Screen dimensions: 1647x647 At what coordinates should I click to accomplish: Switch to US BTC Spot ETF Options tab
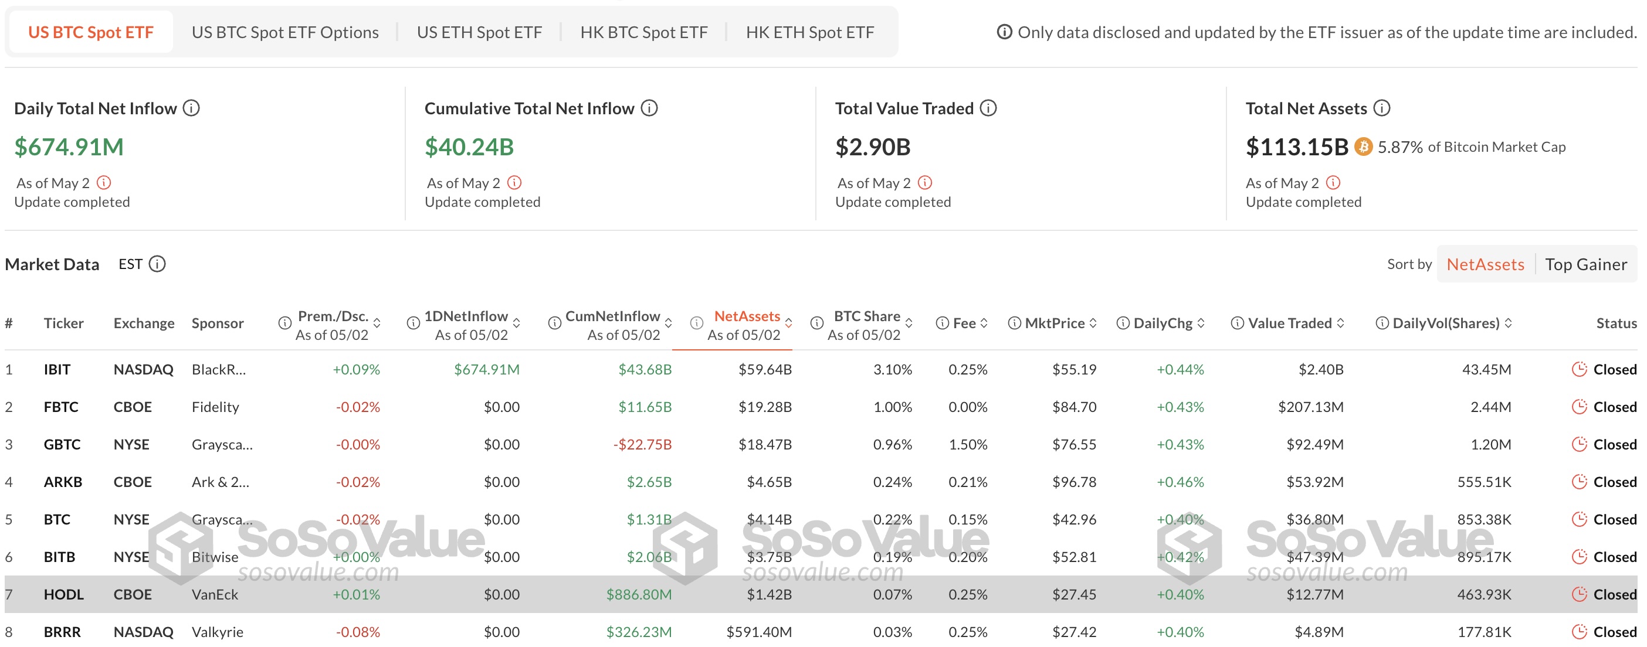coord(285,32)
